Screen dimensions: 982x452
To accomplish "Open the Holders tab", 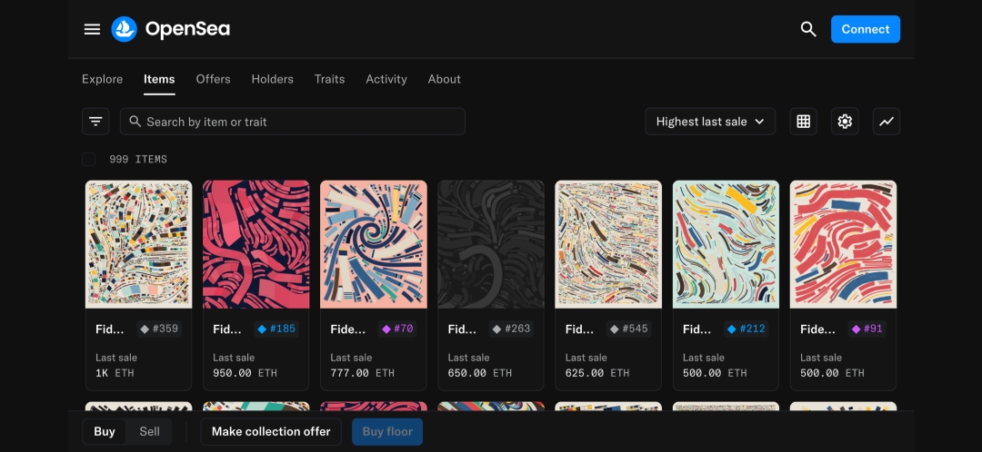I will 273,79.
